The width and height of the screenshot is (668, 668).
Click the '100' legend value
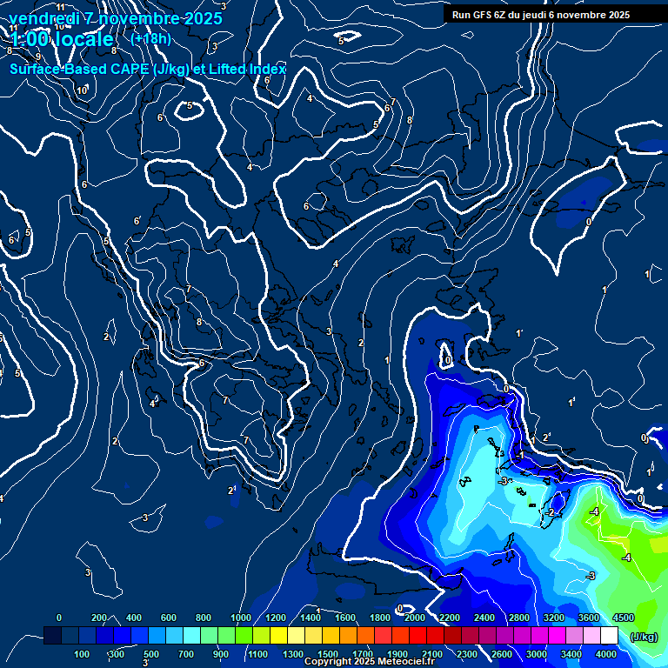(82, 654)
